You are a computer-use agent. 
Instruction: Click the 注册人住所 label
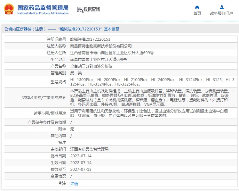[x=56, y=53]
